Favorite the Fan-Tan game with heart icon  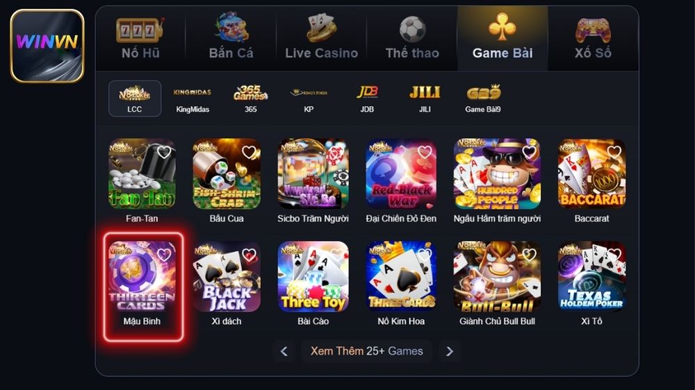(x=164, y=152)
